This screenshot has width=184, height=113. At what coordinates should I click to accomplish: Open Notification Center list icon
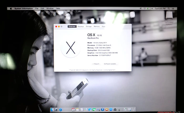click(x=173, y=8)
